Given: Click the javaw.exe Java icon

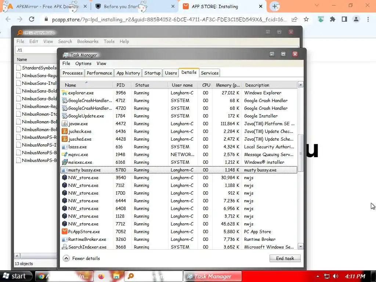Looking at the screenshot, I should pyautogui.click(x=64, y=123).
